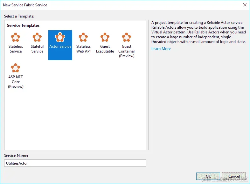This screenshot has width=250, height=184.
Task: Select ASP.NET Core (Preview) template icon
Action: pyautogui.click(x=16, y=68)
